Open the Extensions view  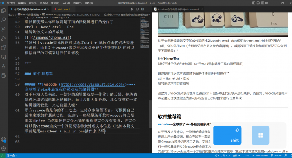pos(3,48)
